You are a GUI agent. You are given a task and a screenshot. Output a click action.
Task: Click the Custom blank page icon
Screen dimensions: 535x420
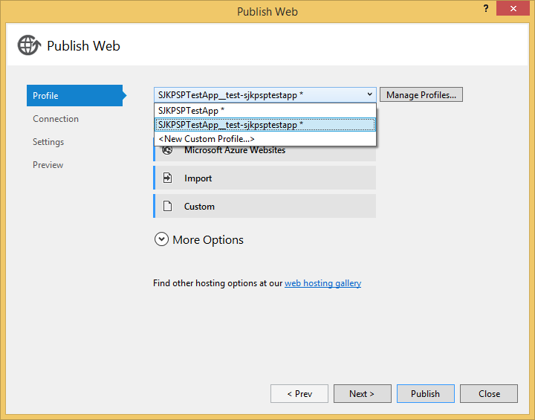168,207
